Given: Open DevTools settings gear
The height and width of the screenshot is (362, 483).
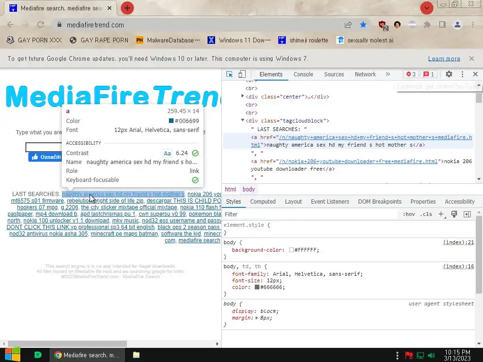Looking at the screenshot, I should (449, 74).
